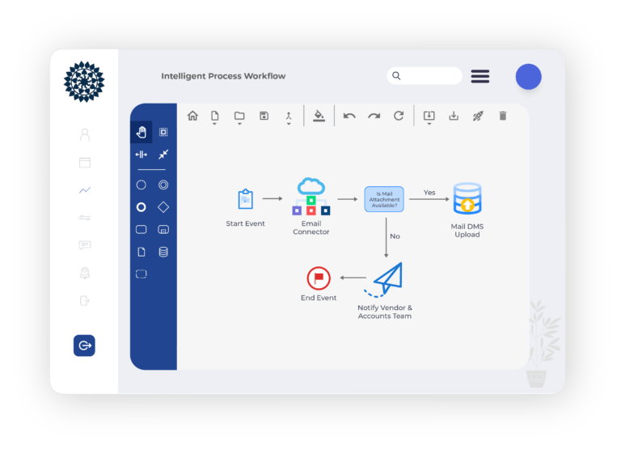Click the faded logout sidebar icon
Image resolution: width=621 pixels, height=450 pixels.
(x=85, y=300)
